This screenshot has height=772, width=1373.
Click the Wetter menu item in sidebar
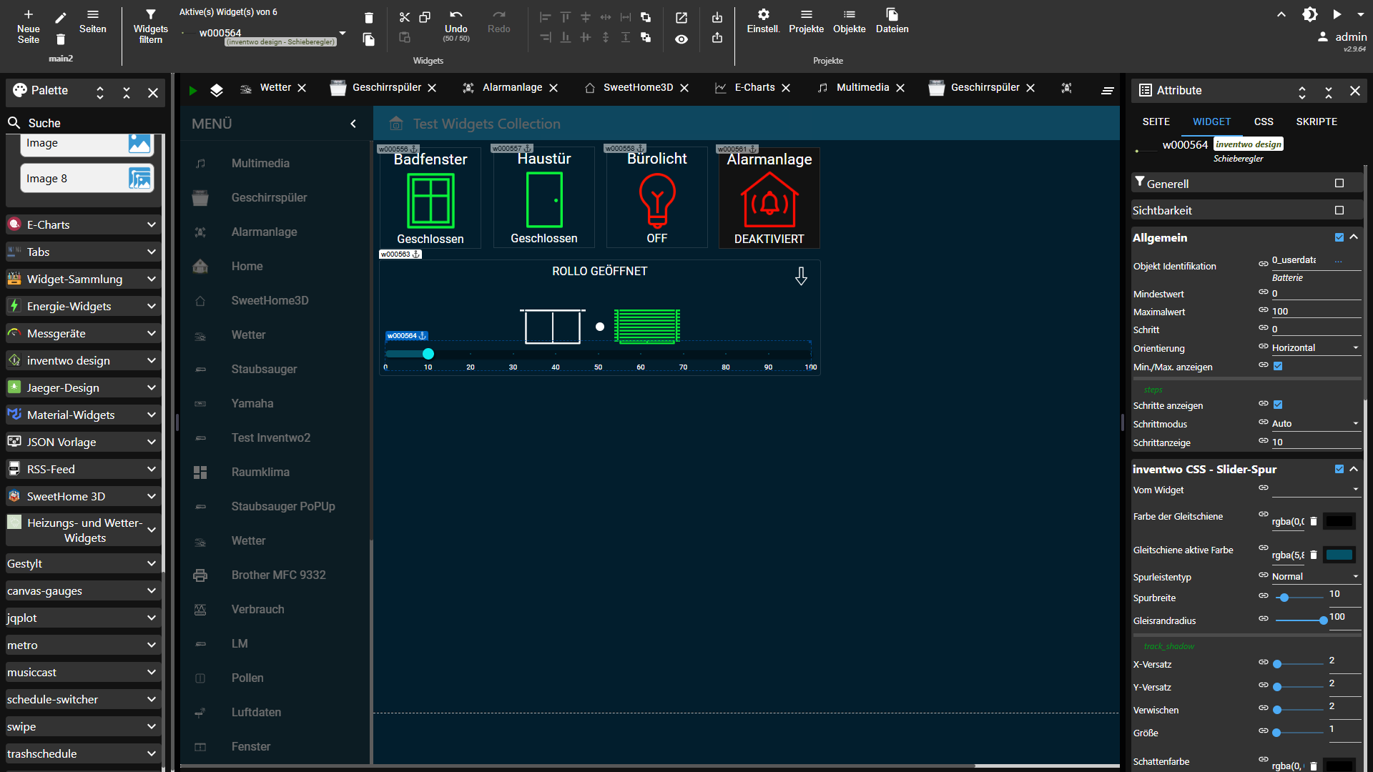[247, 335]
